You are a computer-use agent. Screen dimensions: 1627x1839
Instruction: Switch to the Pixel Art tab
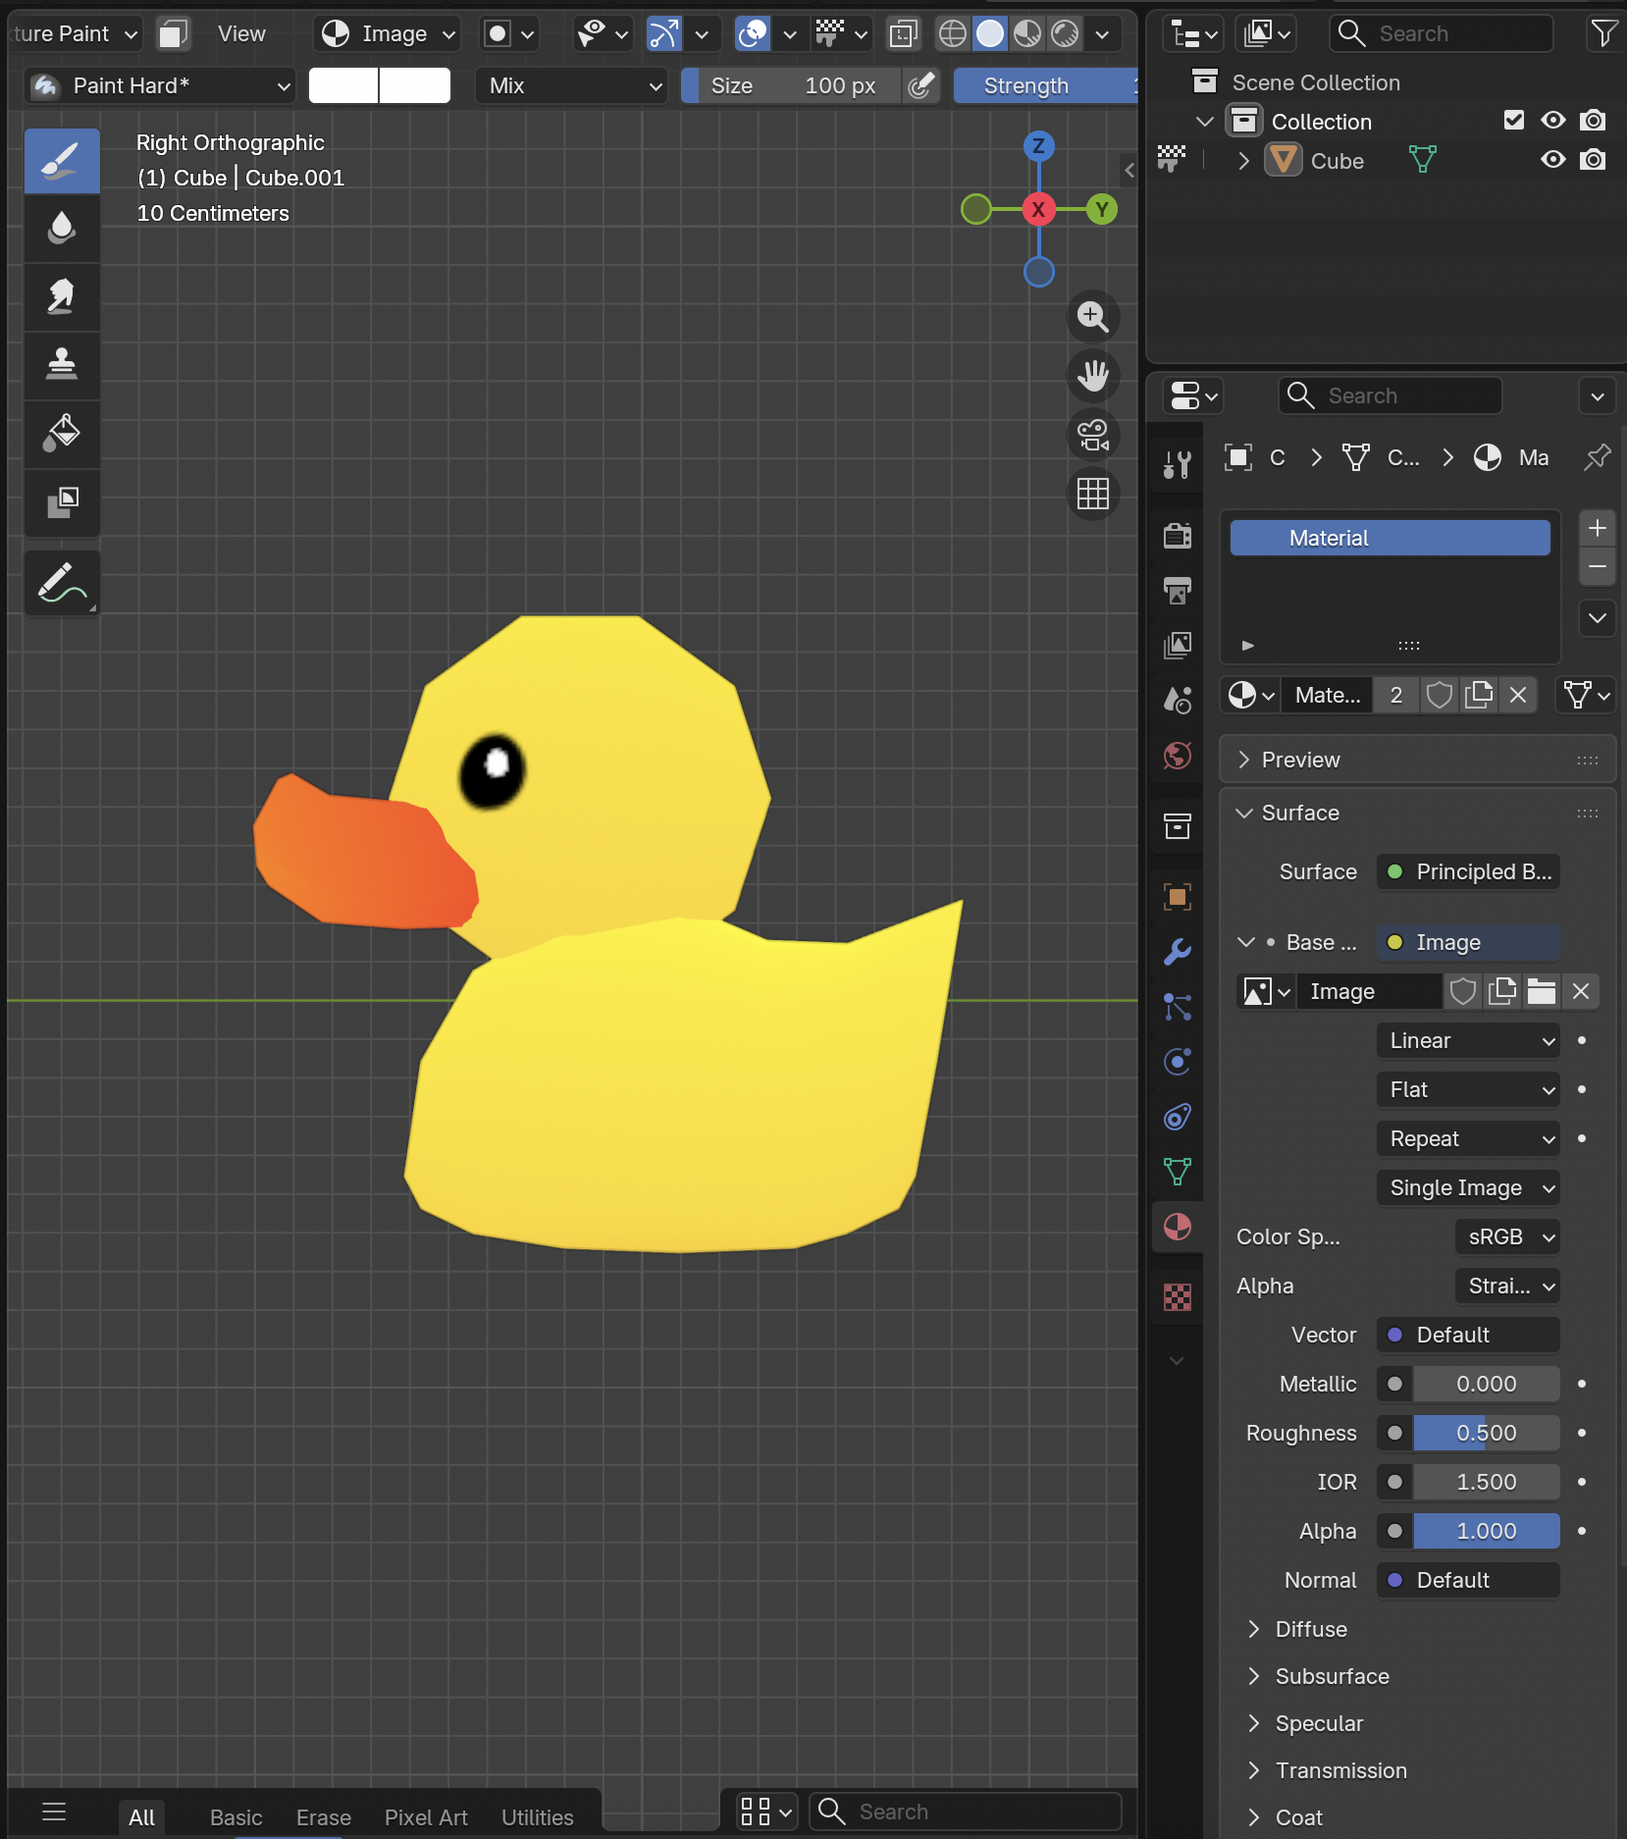pyautogui.click(x=426, y=1817)
